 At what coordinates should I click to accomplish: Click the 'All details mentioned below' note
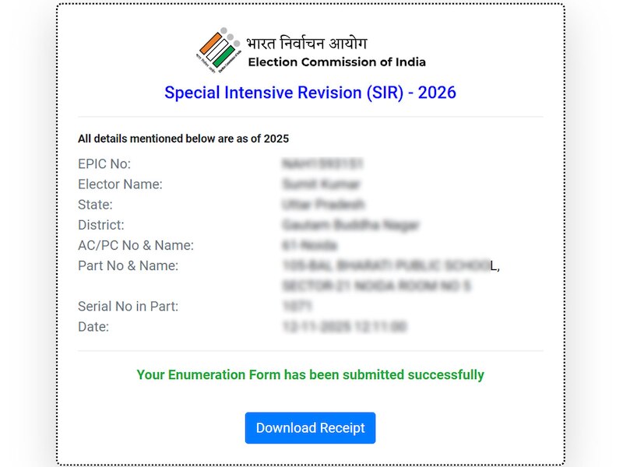coord(183,139)
